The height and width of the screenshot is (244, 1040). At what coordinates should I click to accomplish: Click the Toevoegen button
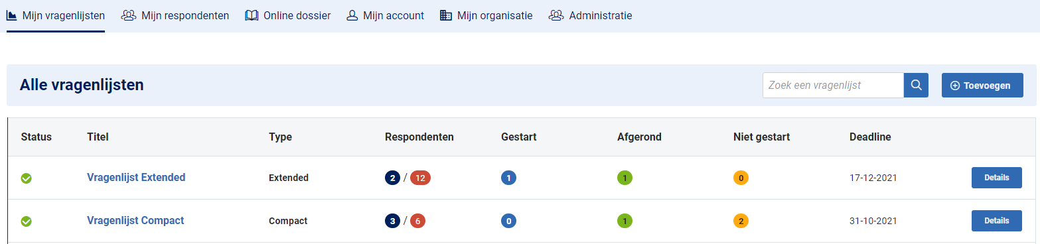(982, 86)
